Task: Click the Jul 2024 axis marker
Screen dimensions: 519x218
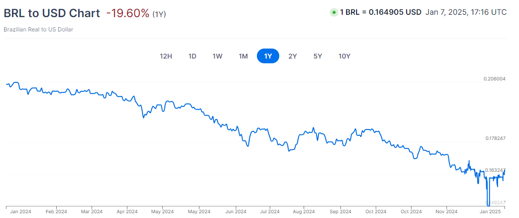Action: (x=269, y=211)
